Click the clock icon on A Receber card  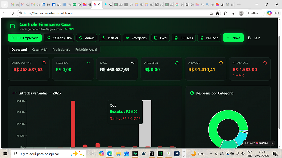point(177,63)
